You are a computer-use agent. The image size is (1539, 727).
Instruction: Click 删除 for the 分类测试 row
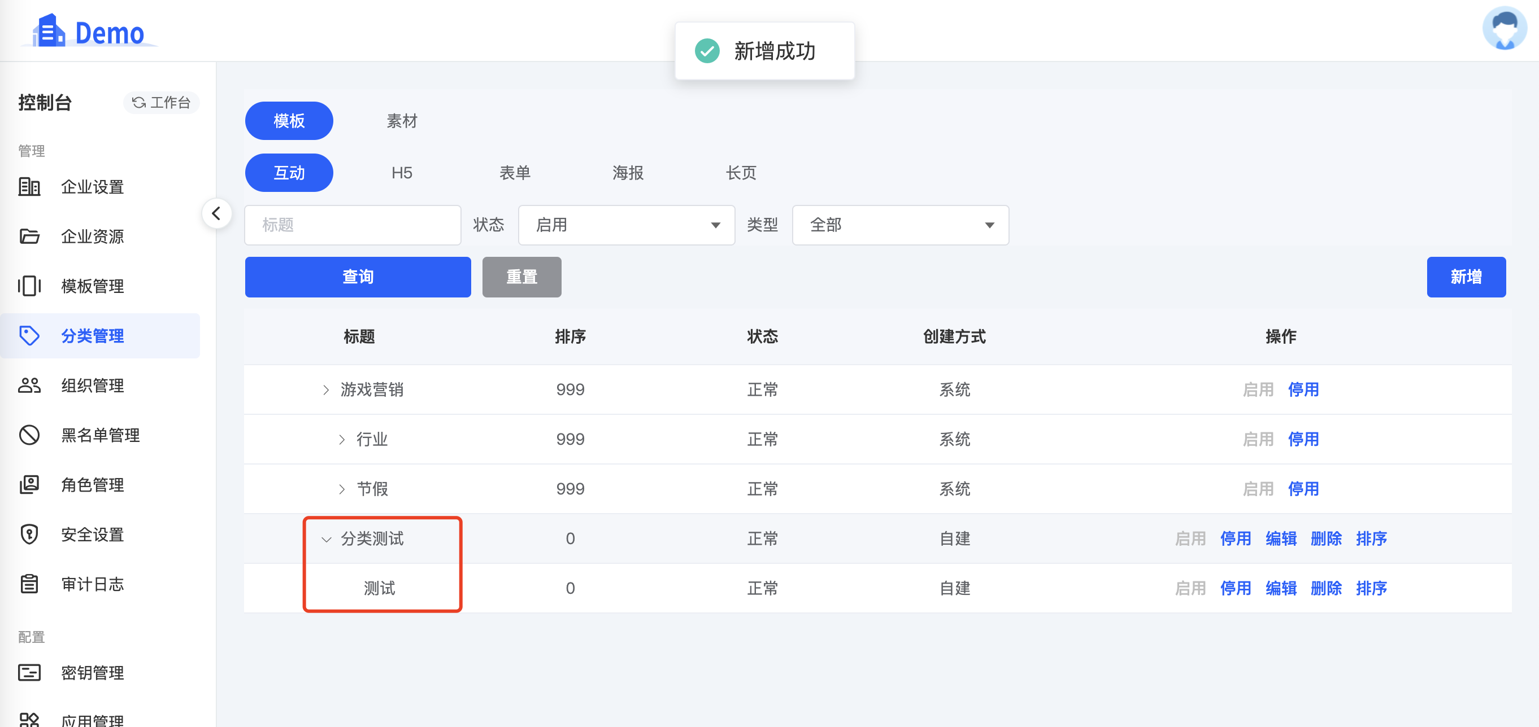(1325, 538)
